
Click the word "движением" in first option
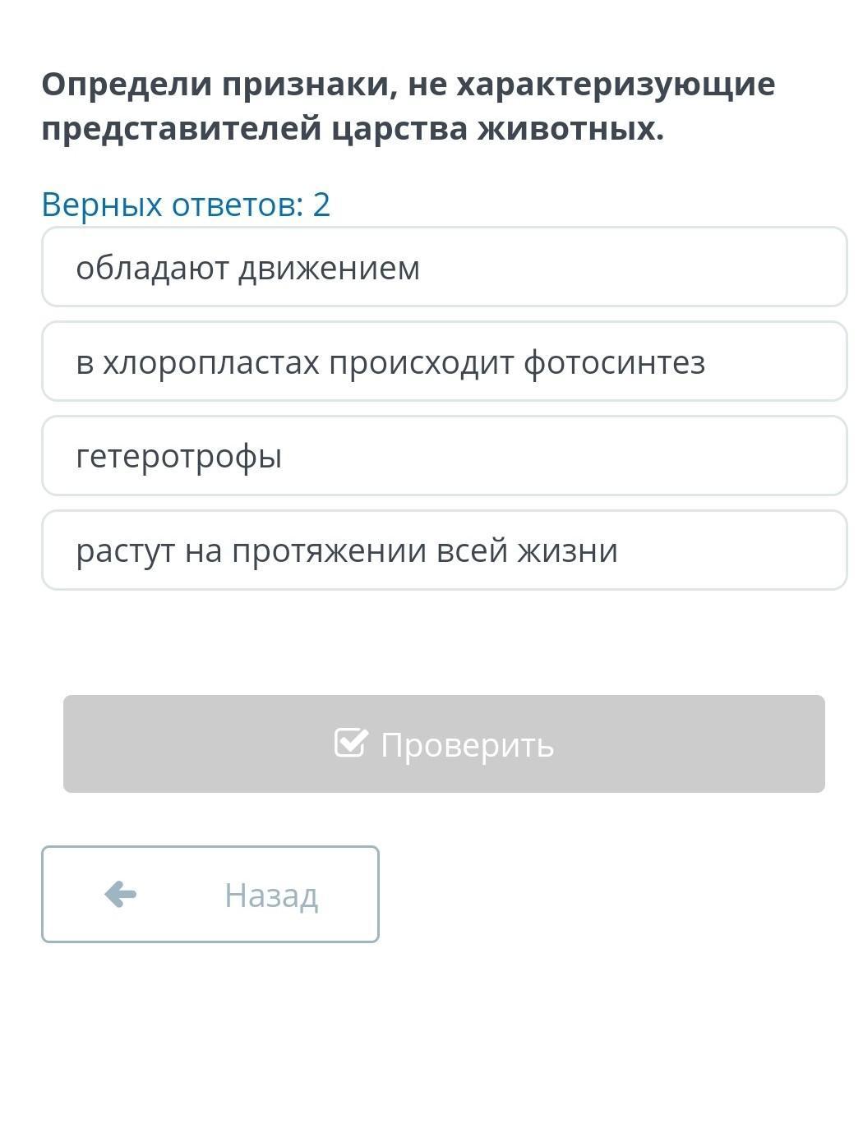click(329, 268)
